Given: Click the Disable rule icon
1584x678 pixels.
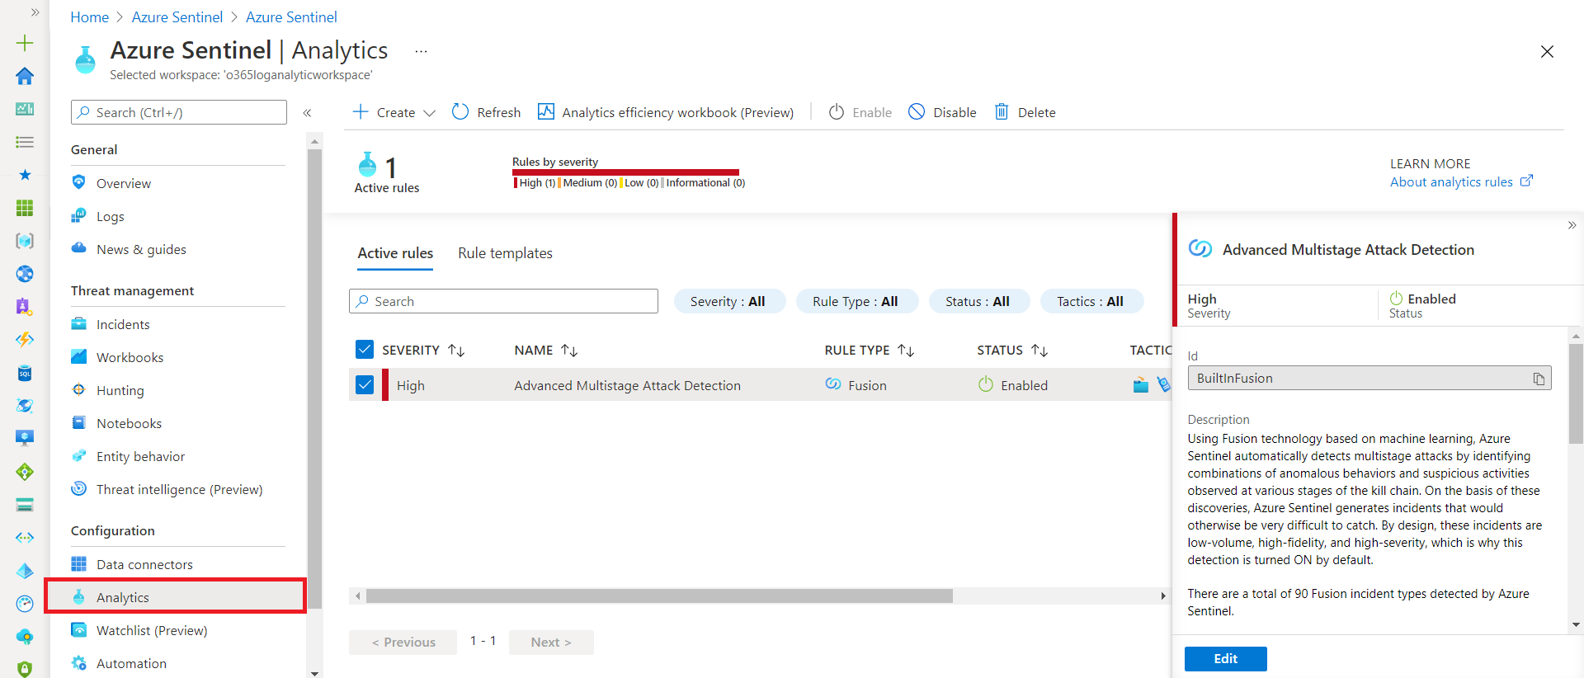Looking at the screenshot, I should [x=917, y=112].
